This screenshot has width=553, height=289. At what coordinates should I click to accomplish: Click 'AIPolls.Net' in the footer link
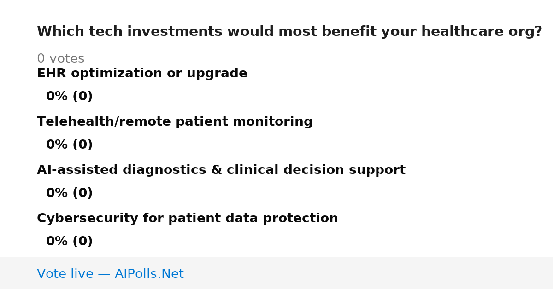149,274
